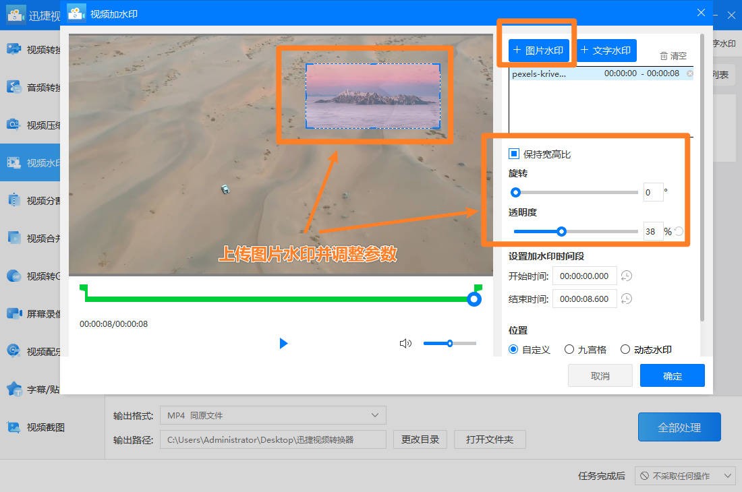Screen dimensions: 742x492
Task: Toggle the 保持宽高比 checkbox
Action: 514,154
